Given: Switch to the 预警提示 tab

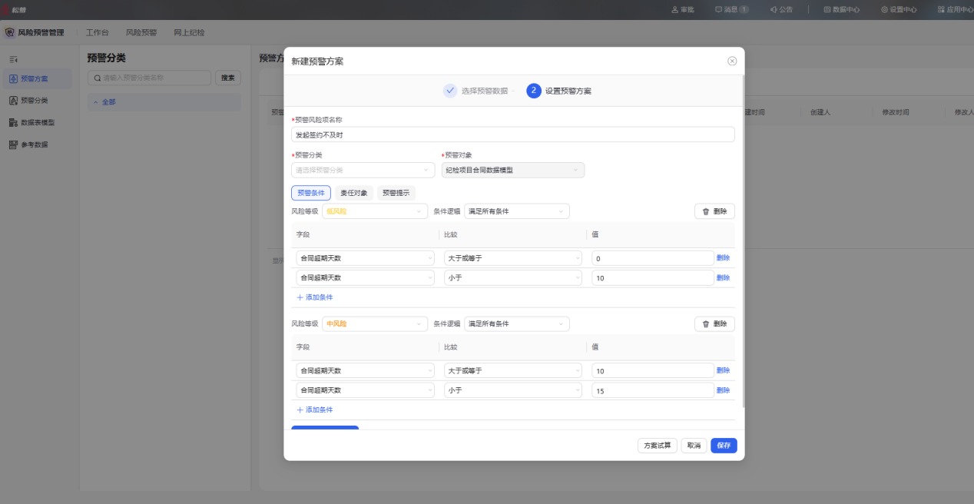Looking at the screenshot, I should (396, 193).
